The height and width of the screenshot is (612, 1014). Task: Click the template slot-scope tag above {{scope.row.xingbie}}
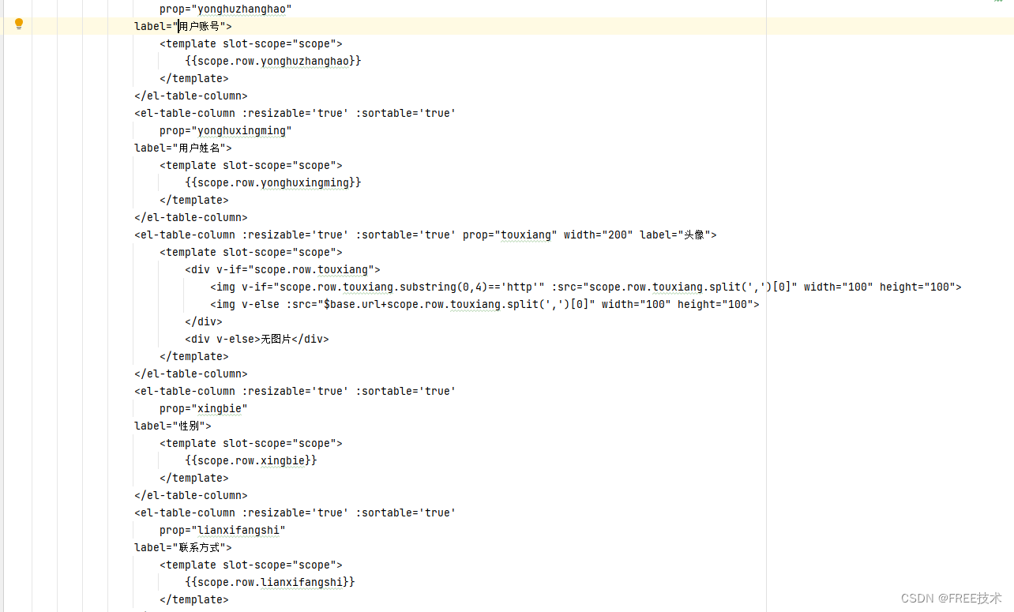251,443
